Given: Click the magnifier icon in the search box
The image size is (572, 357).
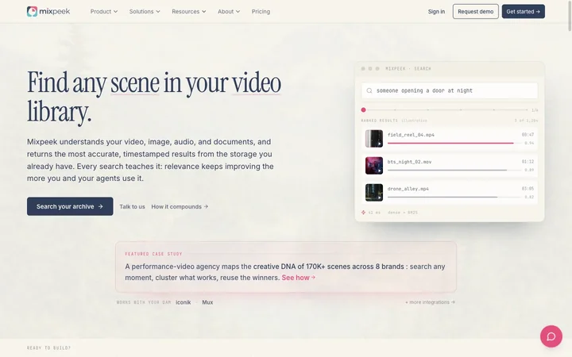Looking at the screenshot, I should (x=369, y=90).
